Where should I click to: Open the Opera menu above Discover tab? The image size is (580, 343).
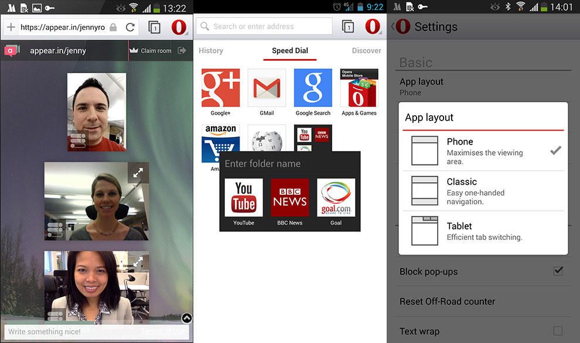tap(373, 26)
